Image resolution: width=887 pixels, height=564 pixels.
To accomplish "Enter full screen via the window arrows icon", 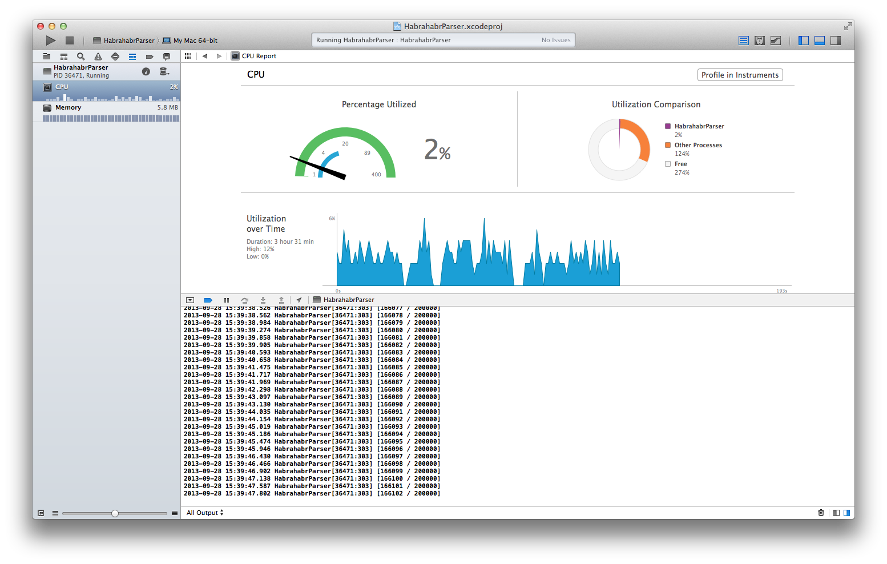I will click(x=848, y=26).
